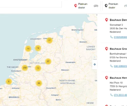
Task: Click address text Het Plein 10
Action: [116, 83]
